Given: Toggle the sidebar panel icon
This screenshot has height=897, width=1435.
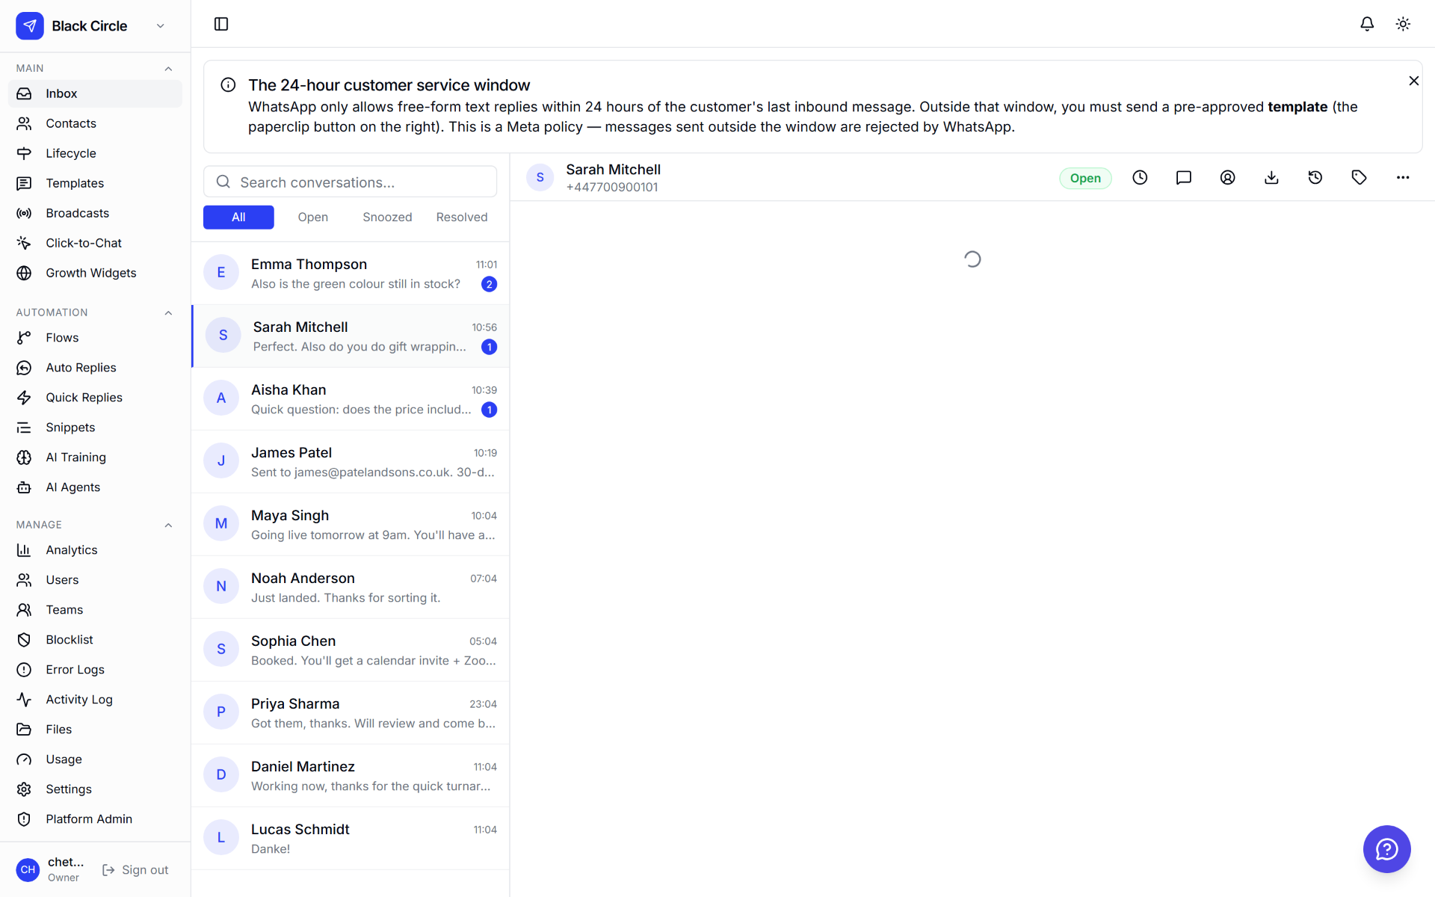Looking at the screenshot, I should tap(221, 24).
